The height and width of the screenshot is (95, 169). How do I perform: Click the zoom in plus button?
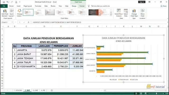pyautogui.click(x=163, y=93)
